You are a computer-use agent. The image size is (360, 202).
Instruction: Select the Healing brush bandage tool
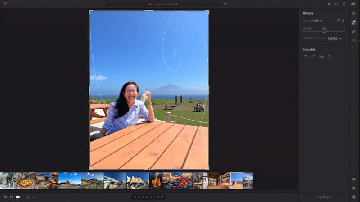[x=354, y=31]
